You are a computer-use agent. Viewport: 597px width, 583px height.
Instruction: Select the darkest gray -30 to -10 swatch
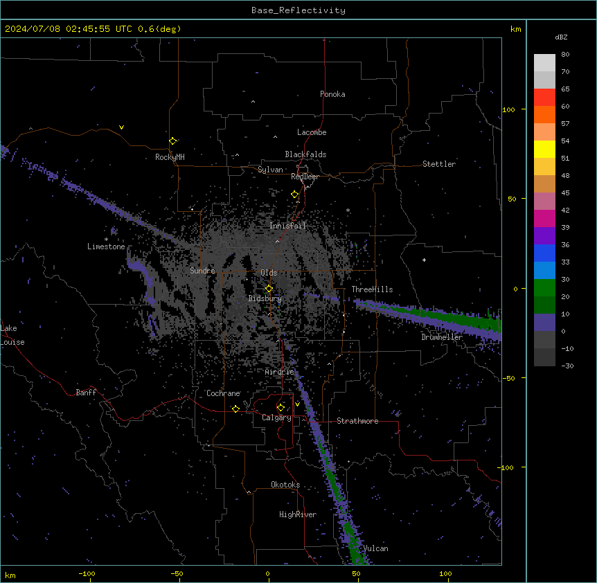(x=544, y=357)
